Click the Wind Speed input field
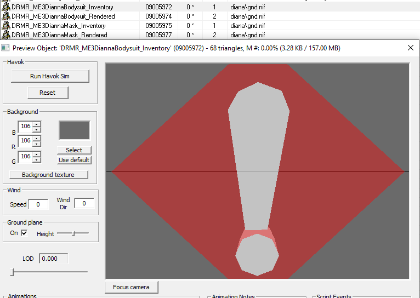Screen dimensions: 420x298 pyautogui.click(x=38, y=204)
